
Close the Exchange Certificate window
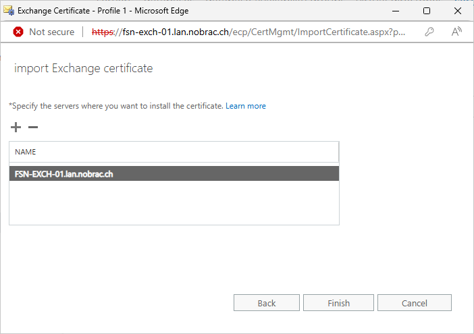458,11
